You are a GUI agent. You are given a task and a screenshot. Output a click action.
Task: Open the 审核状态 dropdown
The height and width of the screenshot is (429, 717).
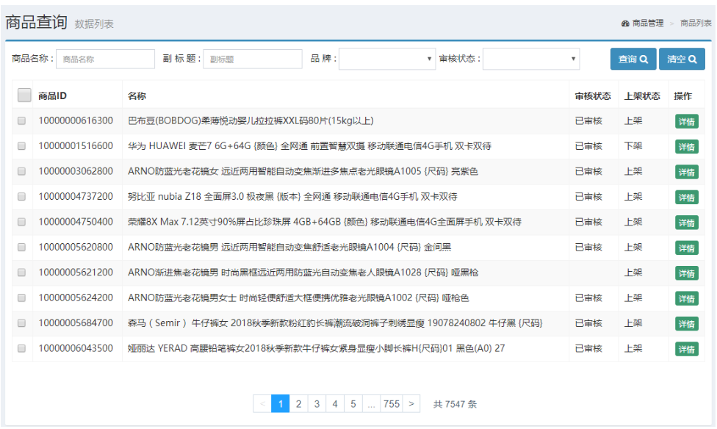point(531,59)
